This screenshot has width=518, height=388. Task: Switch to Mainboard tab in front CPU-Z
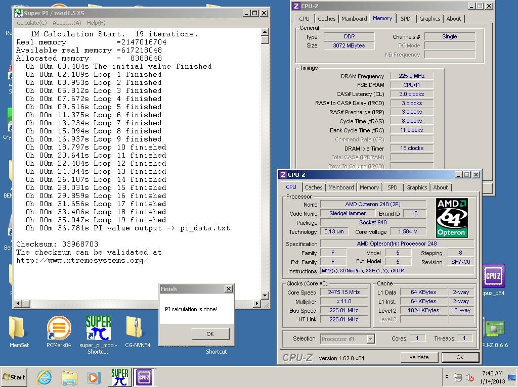click(x=341, y=187)
